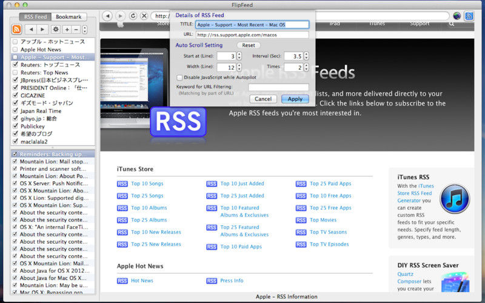Click the large blue RSS badge image
This screenshot has width=485, height=303.
coord(178,122)
